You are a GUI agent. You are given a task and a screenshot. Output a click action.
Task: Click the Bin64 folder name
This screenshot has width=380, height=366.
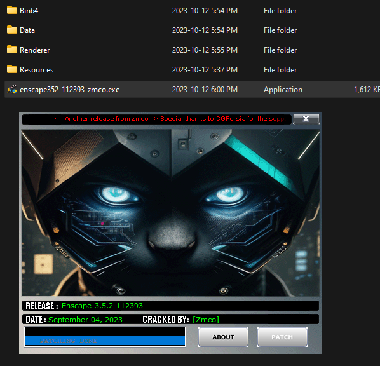(x=29, y=11)
